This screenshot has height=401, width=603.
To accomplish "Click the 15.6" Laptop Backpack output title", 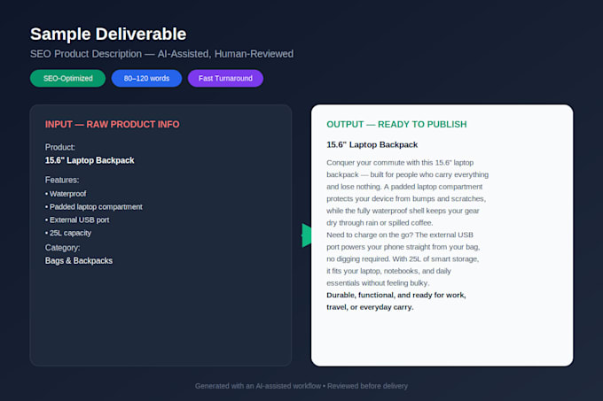I will [372, 144].
